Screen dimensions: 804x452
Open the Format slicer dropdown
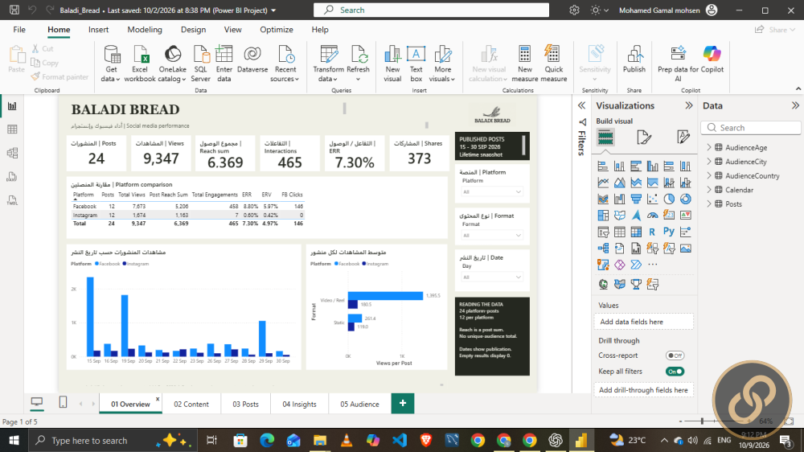(x=492, y=236)
